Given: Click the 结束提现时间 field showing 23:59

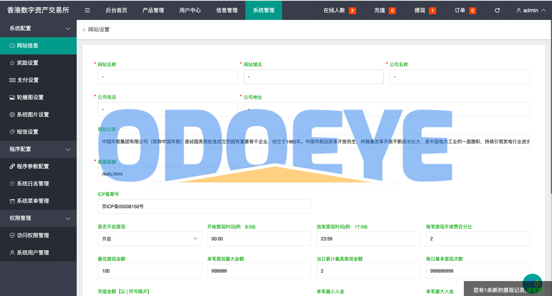Looking at the screenshot, I should pos(368,239).
